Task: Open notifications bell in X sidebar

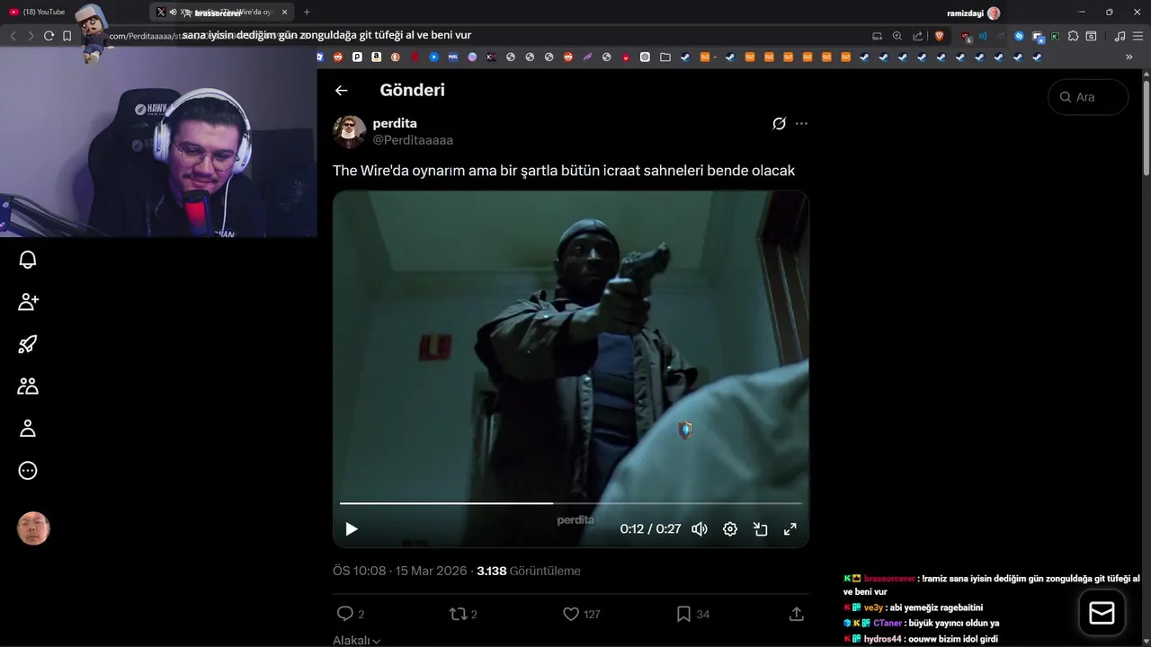Action: click(x=28, y=260)
